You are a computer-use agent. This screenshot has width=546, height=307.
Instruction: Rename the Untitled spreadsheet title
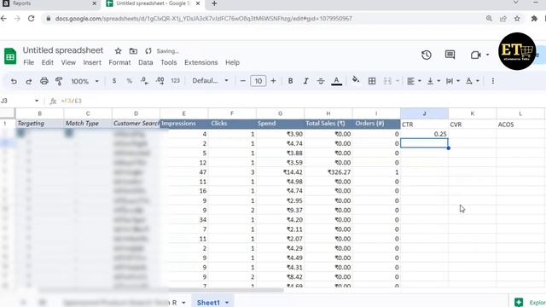(63, 50)
